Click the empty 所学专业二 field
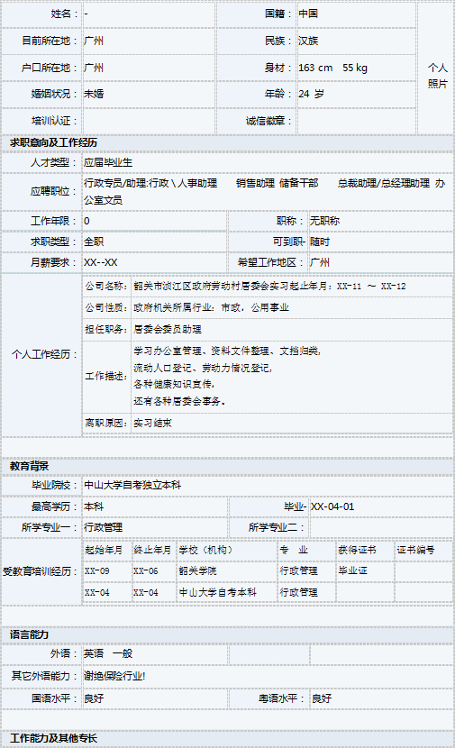The height and width of the screenshot is (748, 455). (x=381, y=527)
